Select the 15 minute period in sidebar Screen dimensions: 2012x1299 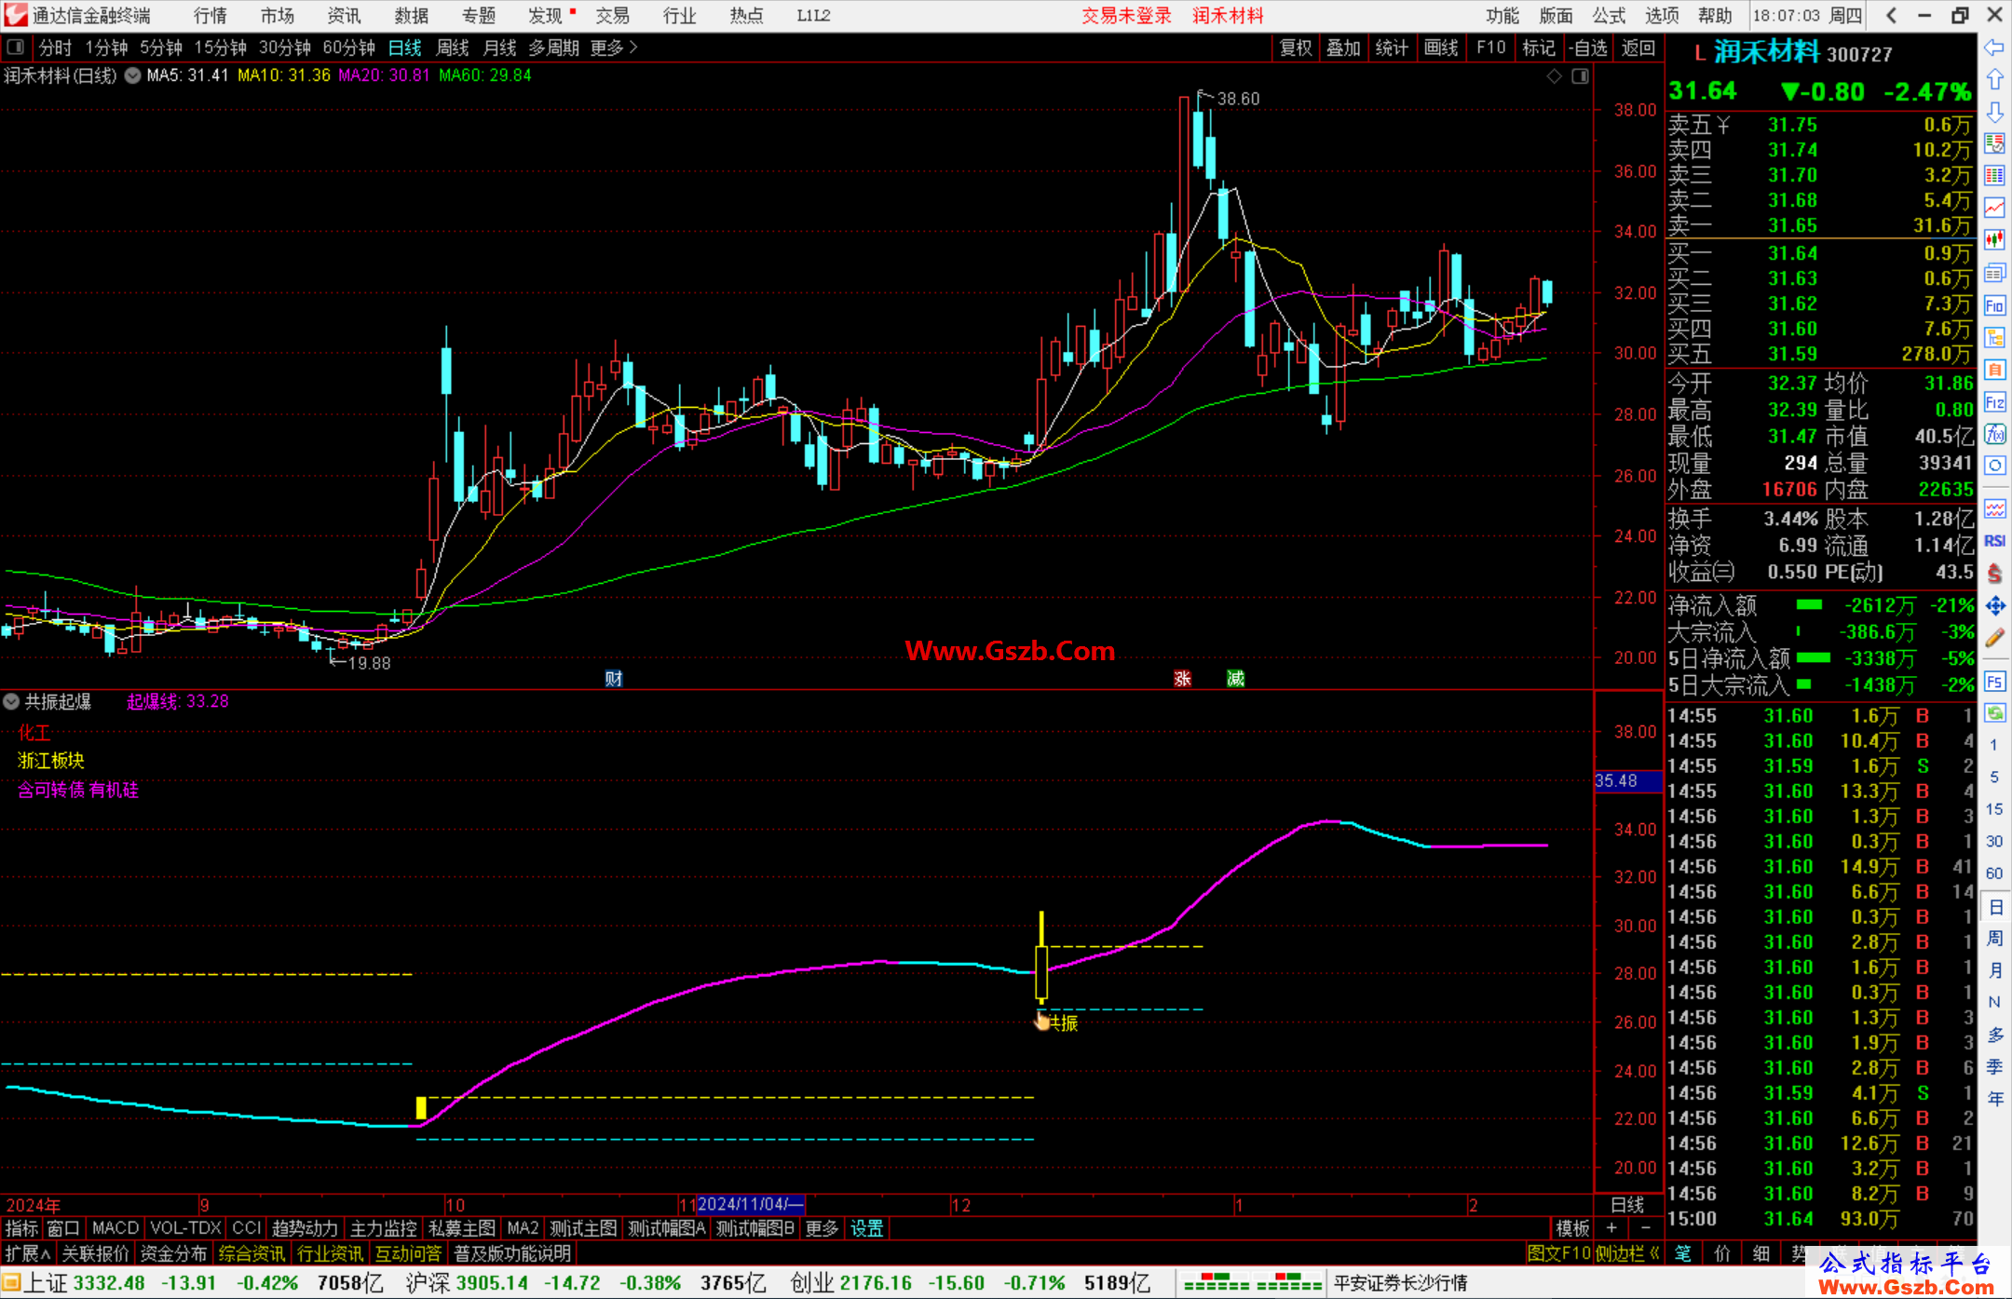pyautogui.click(x=1994, y=809)
